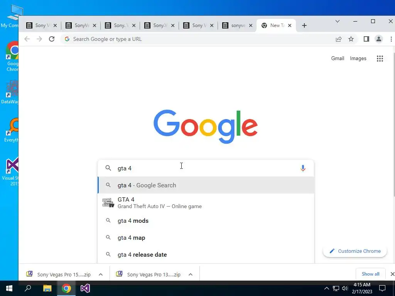Viewport: 395px width, 296px height.
Task: Click the browser back arrow
Action: click(27, 39)
